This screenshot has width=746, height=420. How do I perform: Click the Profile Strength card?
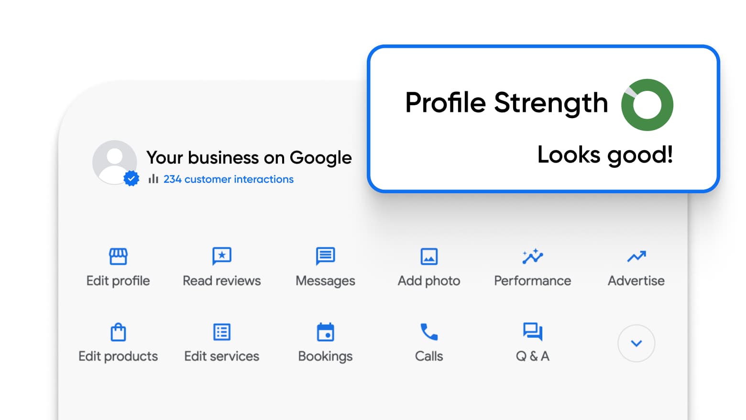543,119
